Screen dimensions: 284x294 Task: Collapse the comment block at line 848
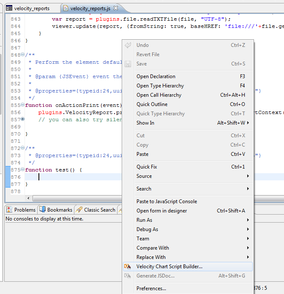(x=22, y=54)
